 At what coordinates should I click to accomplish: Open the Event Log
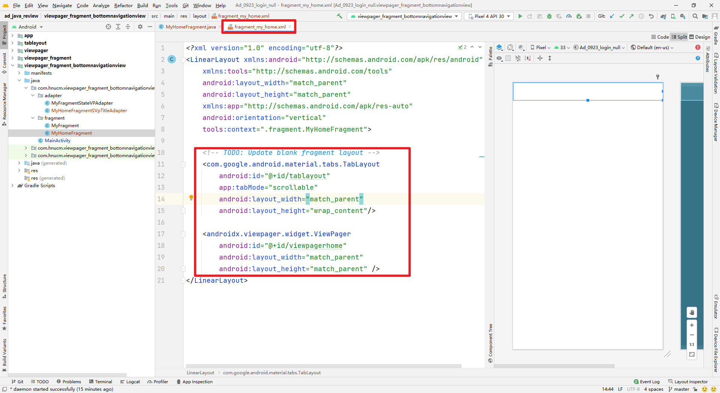click(x=646, y=382)
